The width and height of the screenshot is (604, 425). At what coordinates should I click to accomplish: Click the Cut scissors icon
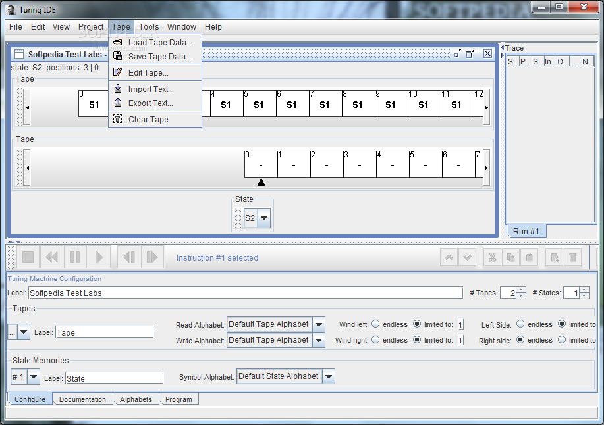(492, 257)
